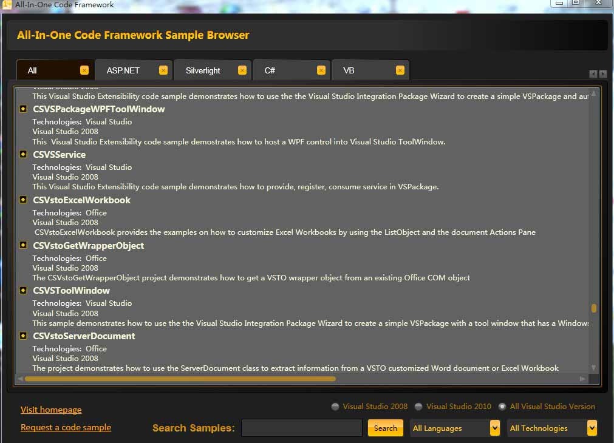Click the icon next to CSVSService

click(x=23, y=155)
